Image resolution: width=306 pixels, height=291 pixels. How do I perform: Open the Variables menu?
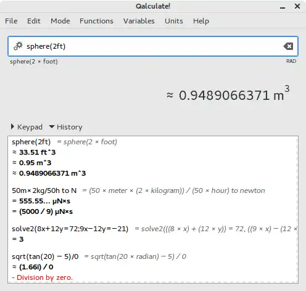(139, 21)
